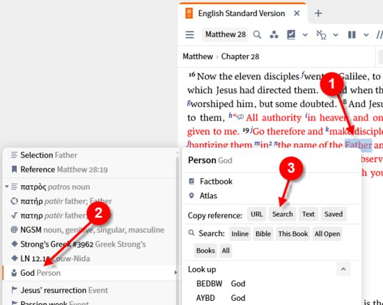Expand dropdown next to checkmark icon
The width and height of the screenshot is (383, 305).
(305, 35)
